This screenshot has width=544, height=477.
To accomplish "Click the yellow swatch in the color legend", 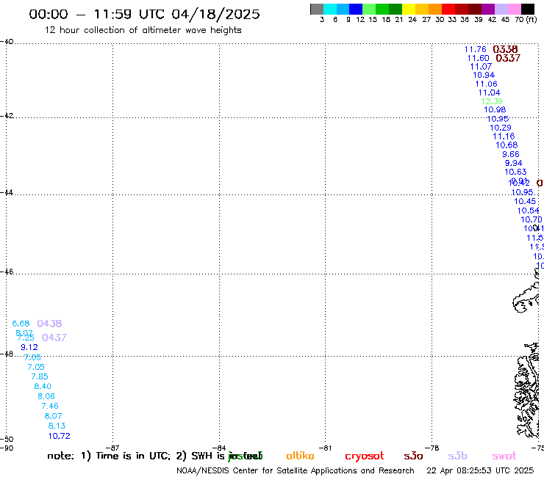I will pyautogui.click(x=409, y=9).
